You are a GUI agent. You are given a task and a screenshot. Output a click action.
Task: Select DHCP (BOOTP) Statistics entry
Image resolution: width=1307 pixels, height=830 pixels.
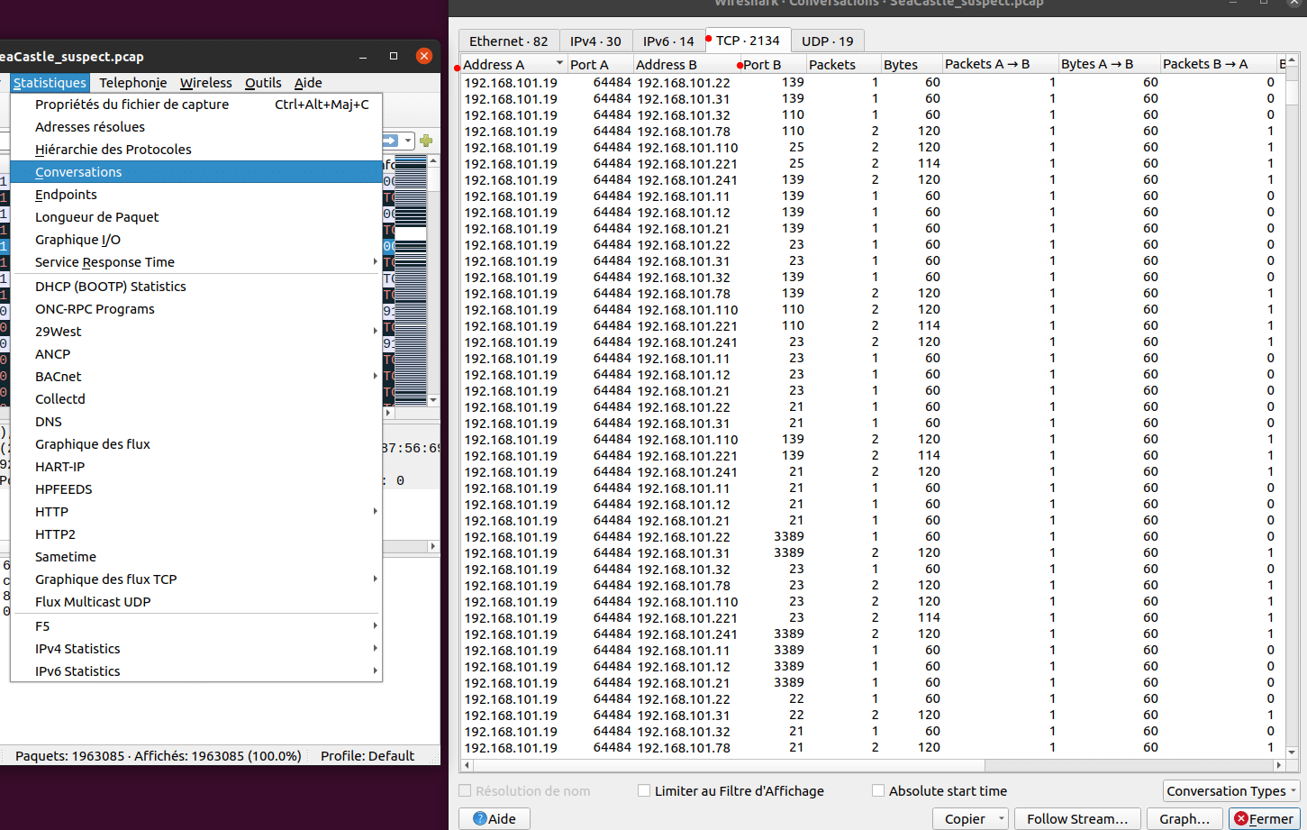coord(196,287)
